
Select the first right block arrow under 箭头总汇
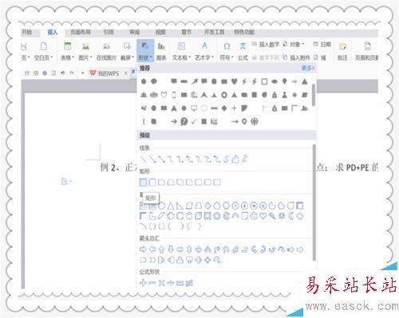point(143,249)
